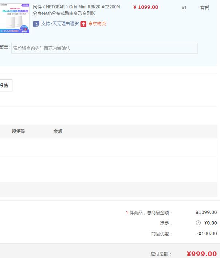Click the 京东物流 label
Screen dimensions: 220x258
coord(97,24)
